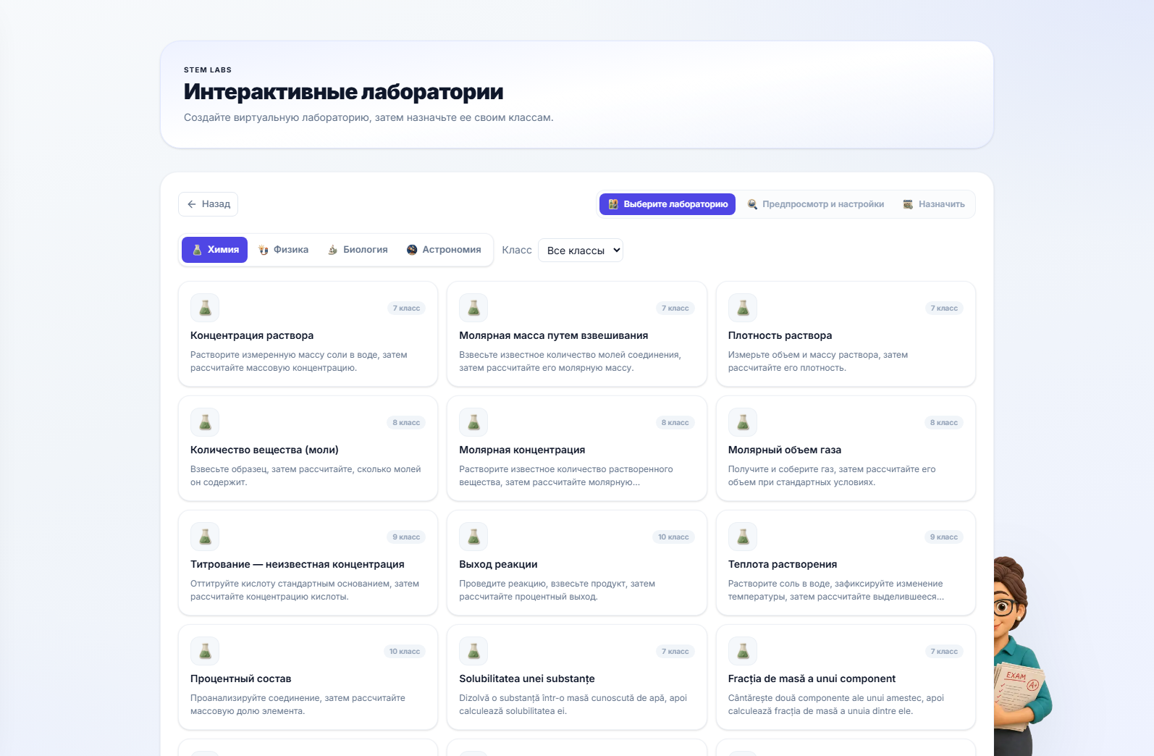The width and height of the screenshot is (1154, 756).
Task: Select the Выход реакции lab title
Action: point(498,564)
